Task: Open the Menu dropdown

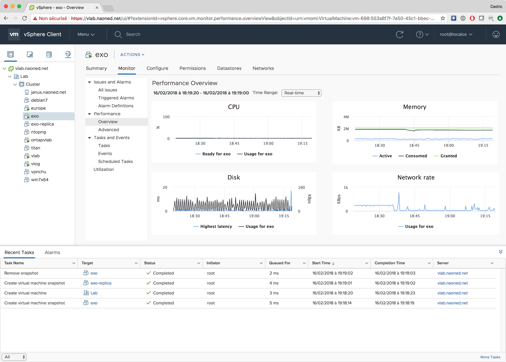Action: coord(86,34)
